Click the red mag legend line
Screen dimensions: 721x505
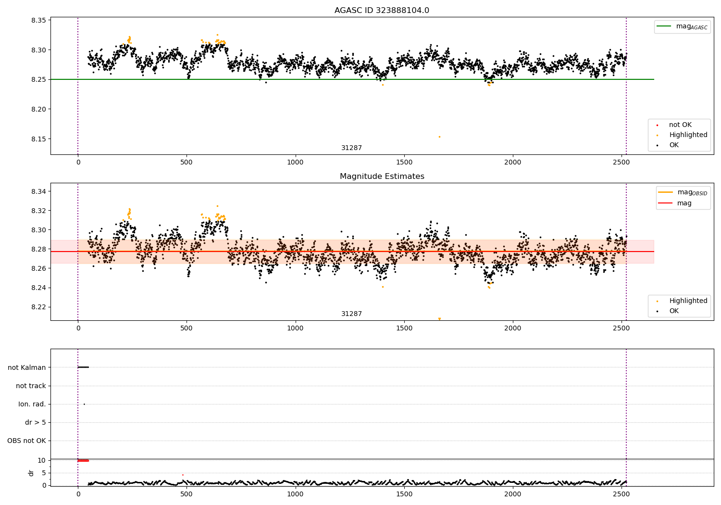[x=666, y=203]
